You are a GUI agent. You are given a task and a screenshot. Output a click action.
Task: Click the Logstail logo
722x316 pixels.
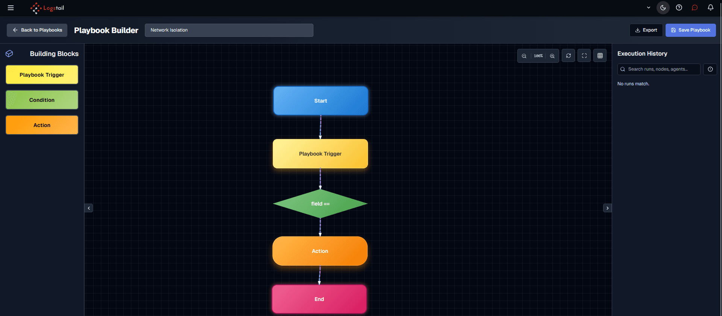[47, 8]
